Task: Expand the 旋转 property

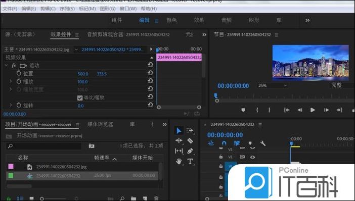Action: pos(11,105)
